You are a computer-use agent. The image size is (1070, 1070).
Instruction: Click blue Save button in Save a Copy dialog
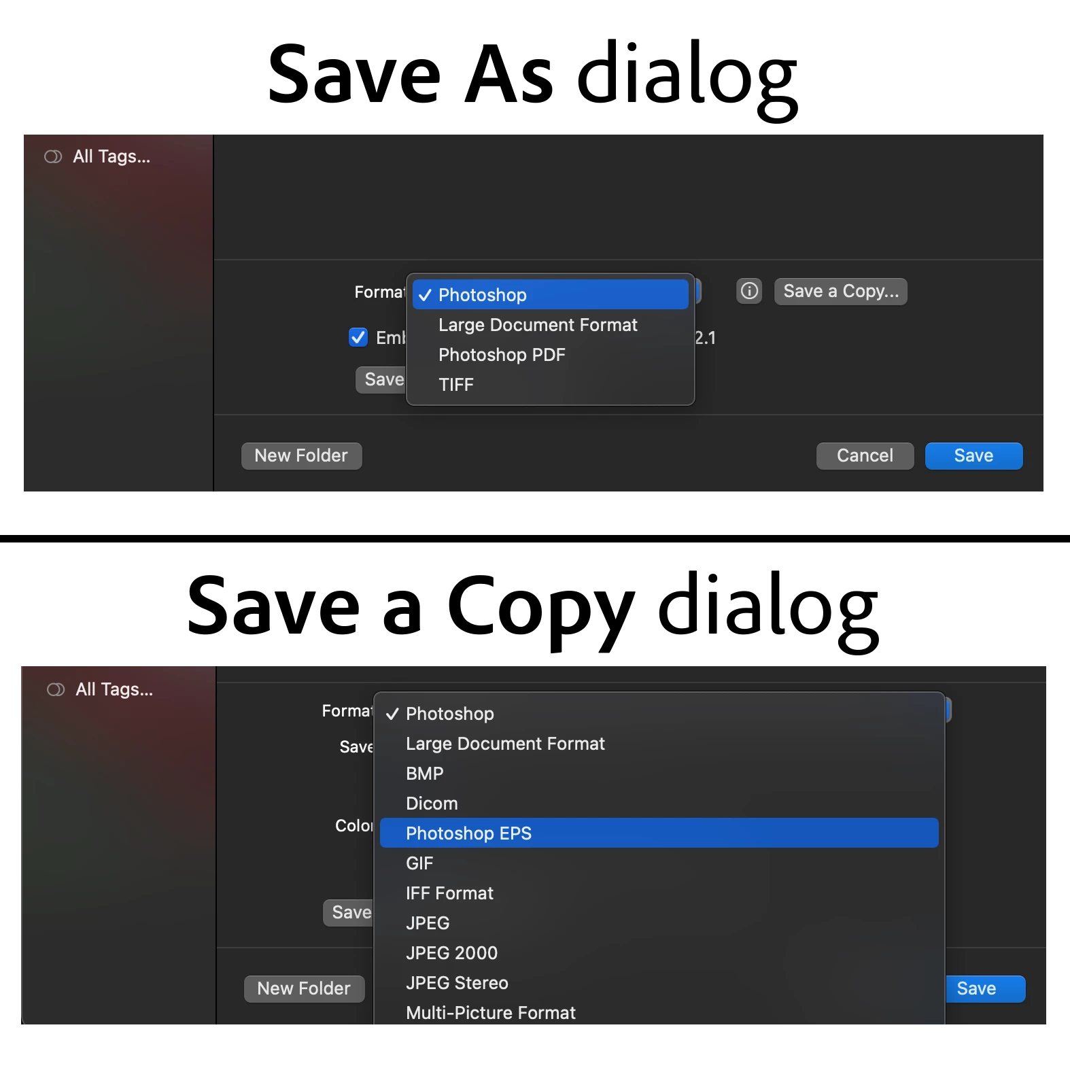pos(985,988)
